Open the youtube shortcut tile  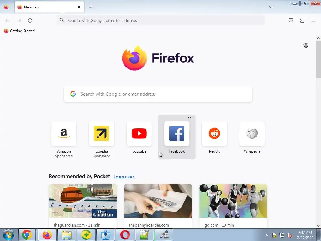tap(139, 134)
